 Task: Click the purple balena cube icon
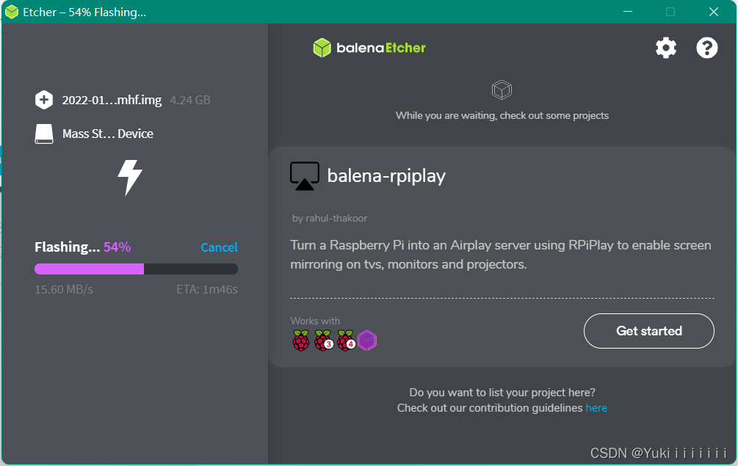click(x=367, y=340)
